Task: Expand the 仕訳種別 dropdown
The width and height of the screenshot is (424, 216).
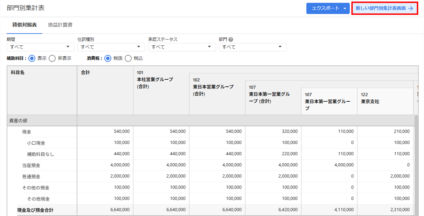Action: click(111, 47)
